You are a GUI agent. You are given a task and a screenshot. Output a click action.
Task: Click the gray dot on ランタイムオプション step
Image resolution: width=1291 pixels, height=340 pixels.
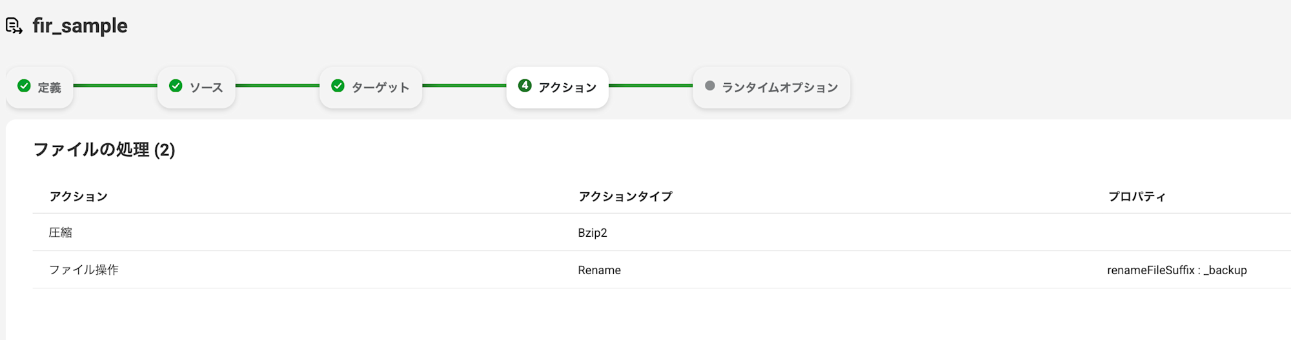(710, 86)
